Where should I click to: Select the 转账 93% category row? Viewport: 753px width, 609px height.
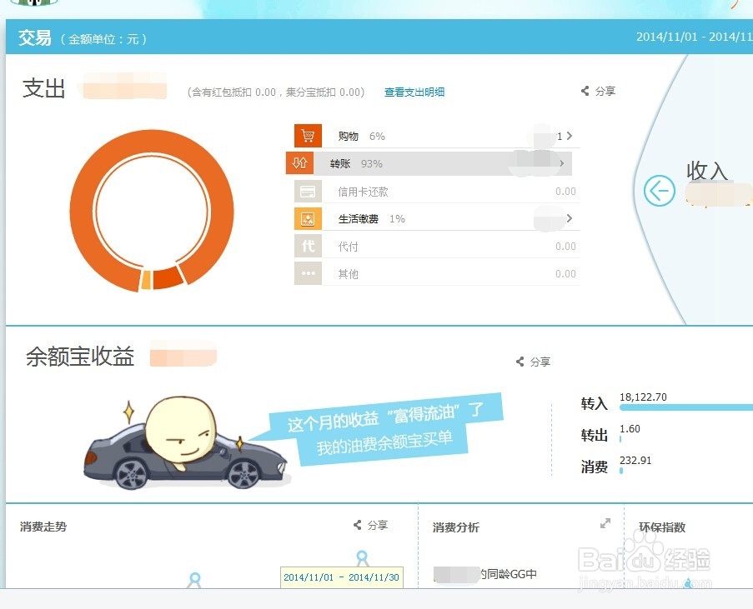tap(429, 163)
